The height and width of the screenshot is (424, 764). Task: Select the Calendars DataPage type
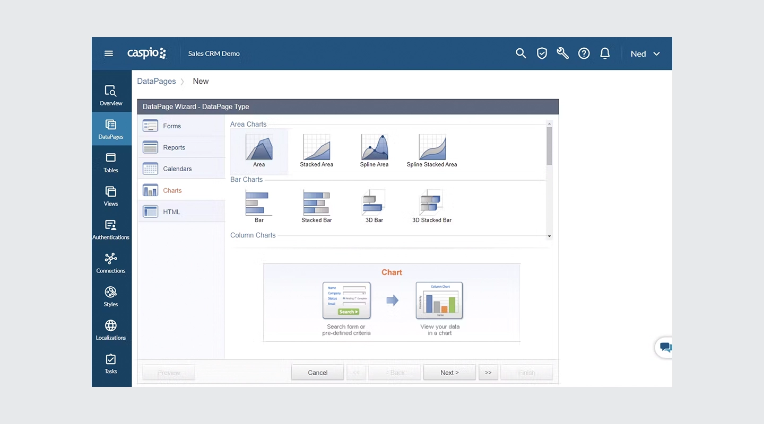pos(181,169)
